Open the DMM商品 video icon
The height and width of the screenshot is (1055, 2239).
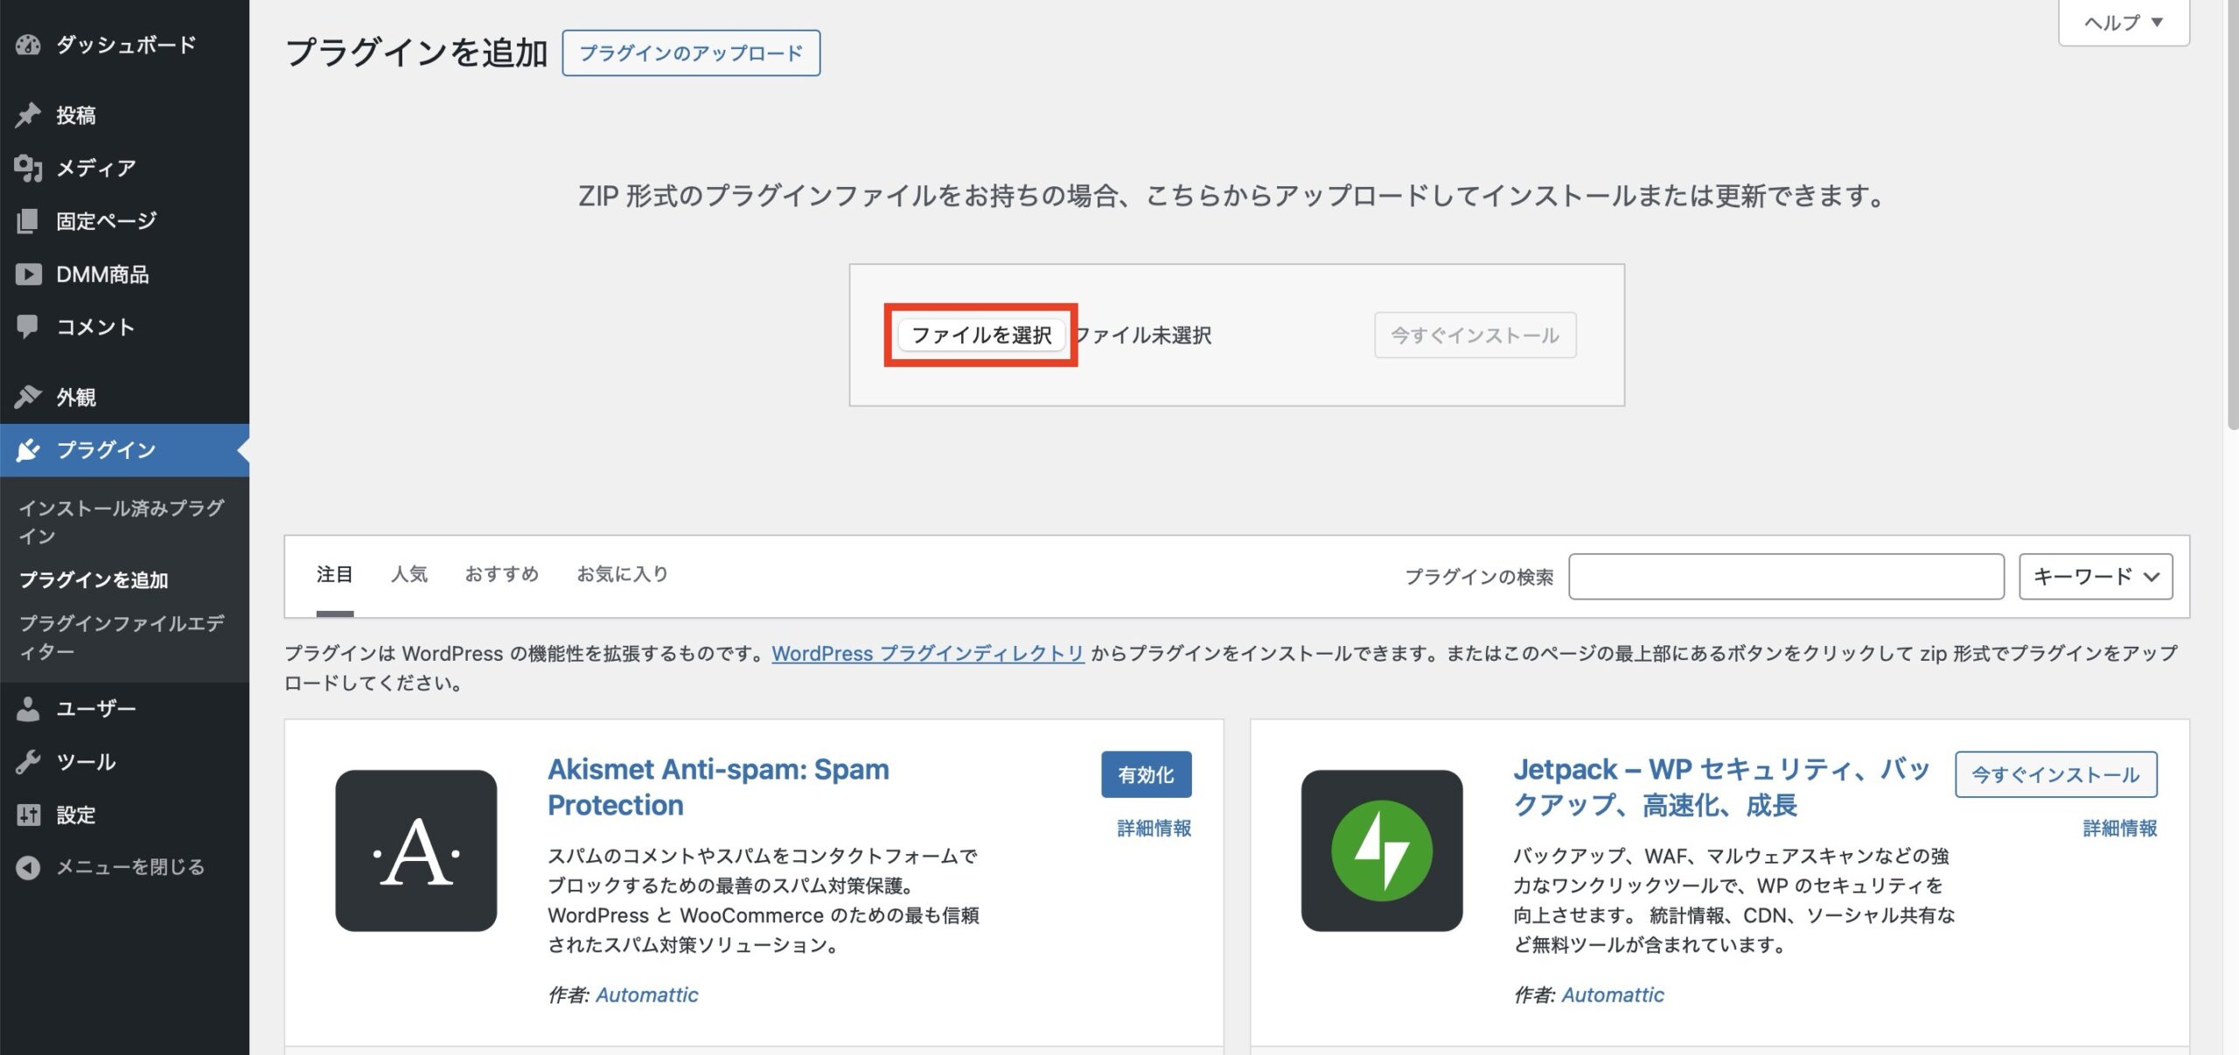[x=29, y=274]
